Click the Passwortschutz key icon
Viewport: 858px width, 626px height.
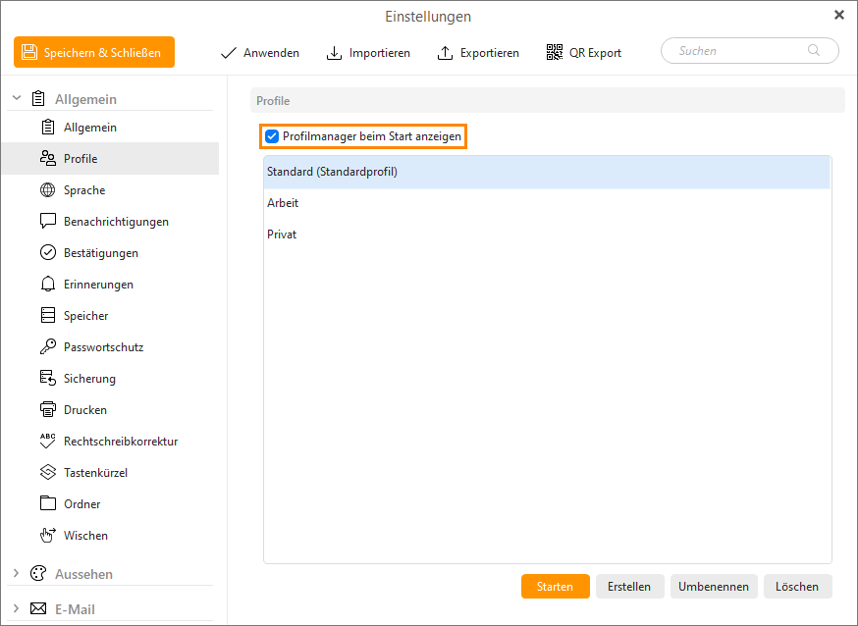[47, 347]
